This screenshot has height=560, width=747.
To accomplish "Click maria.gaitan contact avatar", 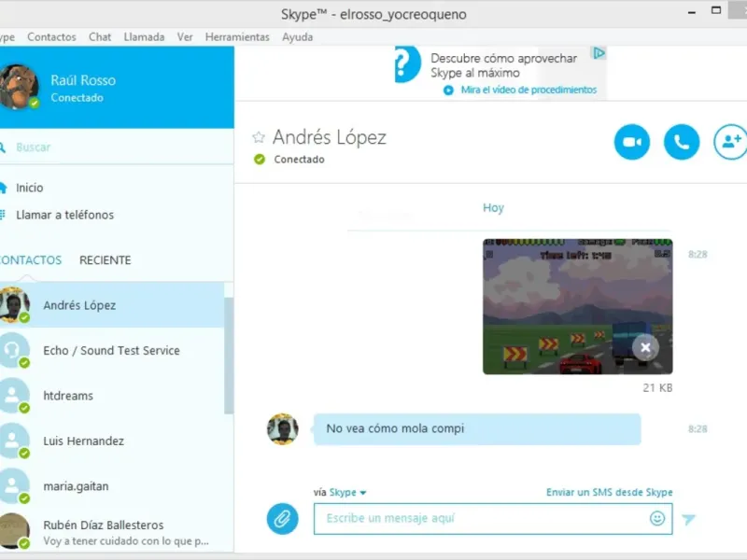I will 14,485.
